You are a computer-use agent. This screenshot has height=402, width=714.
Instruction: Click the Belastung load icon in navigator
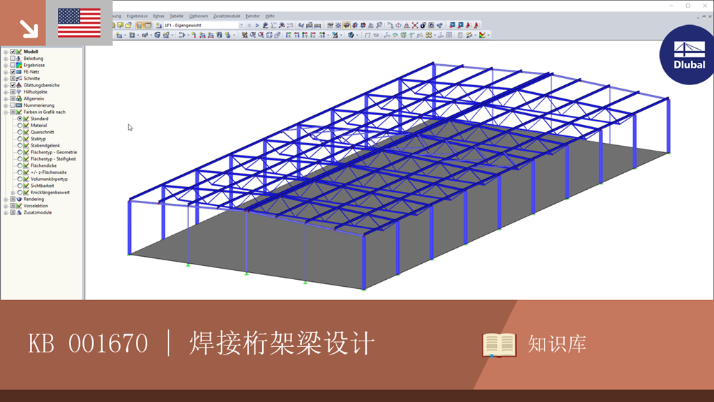tap(19, 59)
